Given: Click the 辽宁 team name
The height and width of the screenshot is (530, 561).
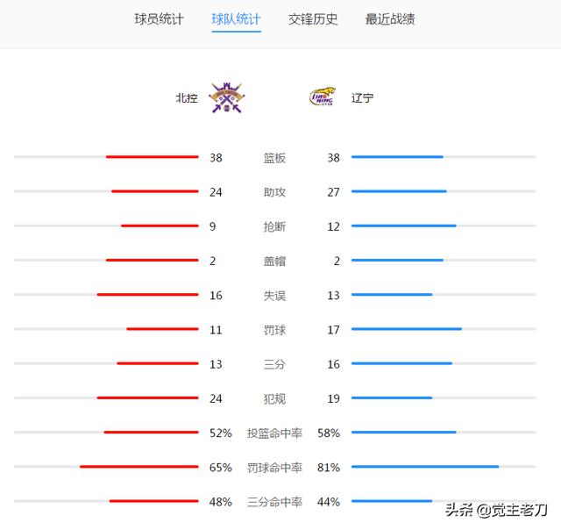Looking at the screenshot, I should click(362, 97).
